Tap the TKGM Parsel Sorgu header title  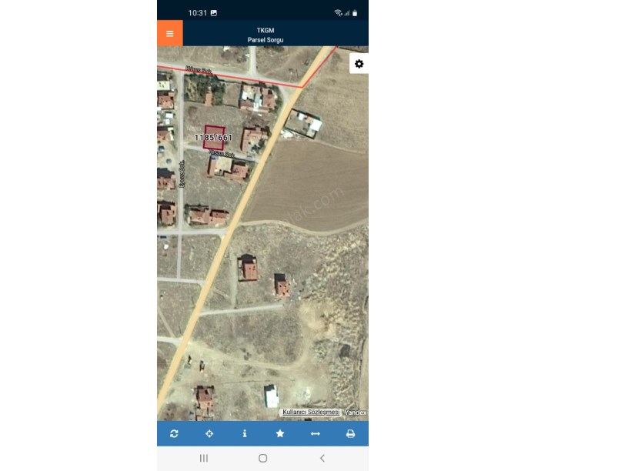(266, 35)
